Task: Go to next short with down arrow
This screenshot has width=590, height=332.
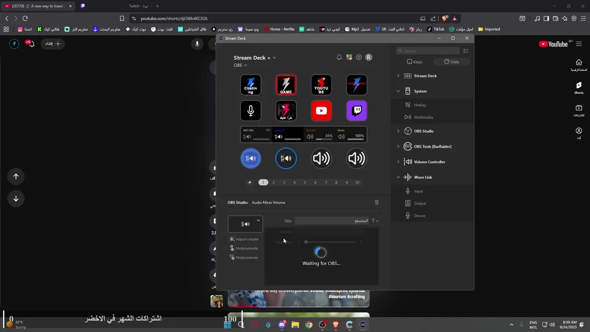Action: [16, 198]
